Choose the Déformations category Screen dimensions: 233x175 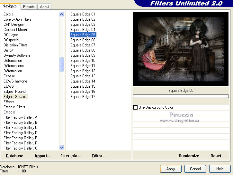13,66
